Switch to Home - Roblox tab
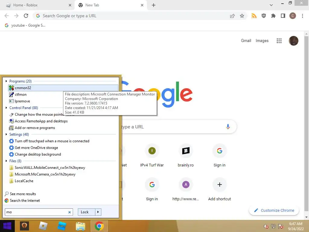 click(37, 5)
